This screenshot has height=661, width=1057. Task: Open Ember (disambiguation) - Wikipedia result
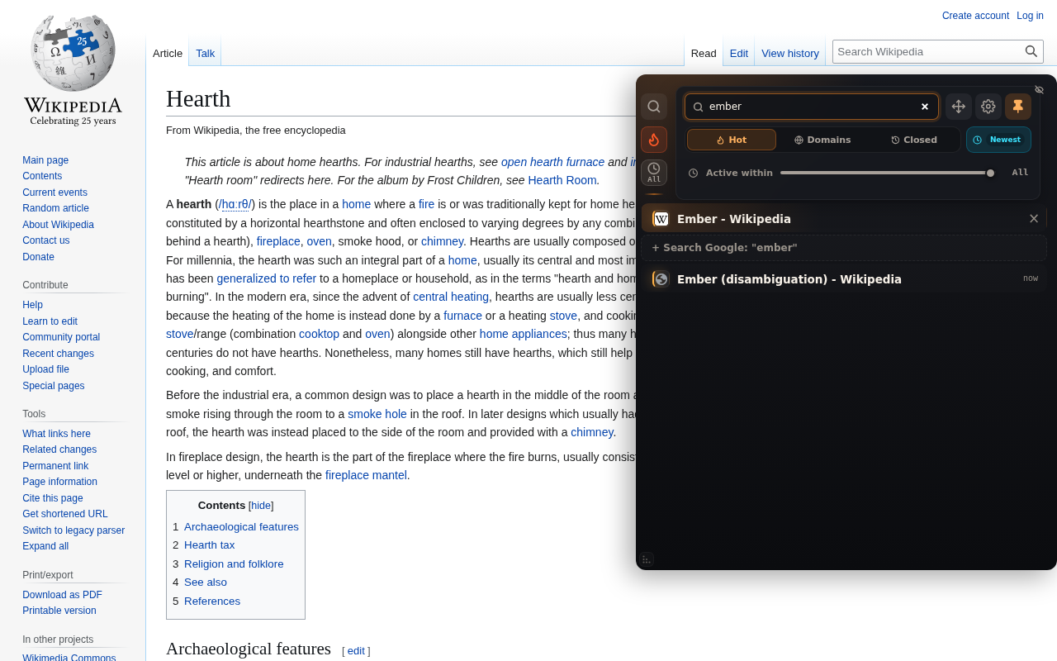click(x=844, y=278)
